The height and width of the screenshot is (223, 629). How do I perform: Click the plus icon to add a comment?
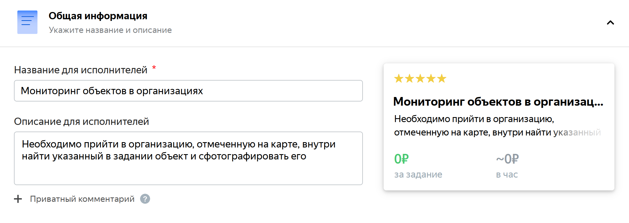[x=18, y=199]
